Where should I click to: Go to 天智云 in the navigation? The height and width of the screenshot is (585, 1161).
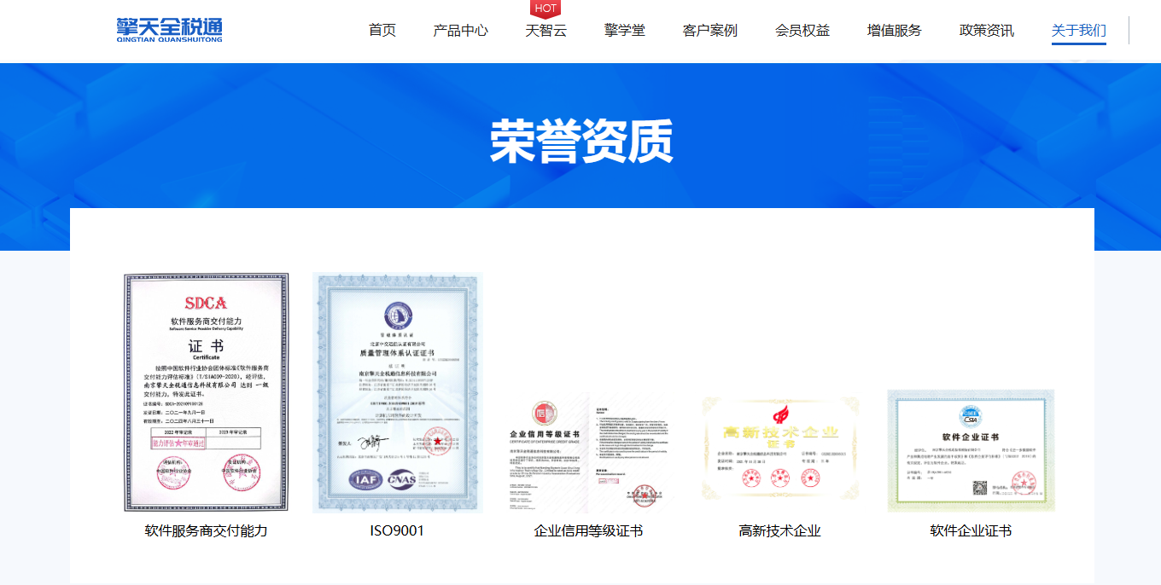(546, 31)
